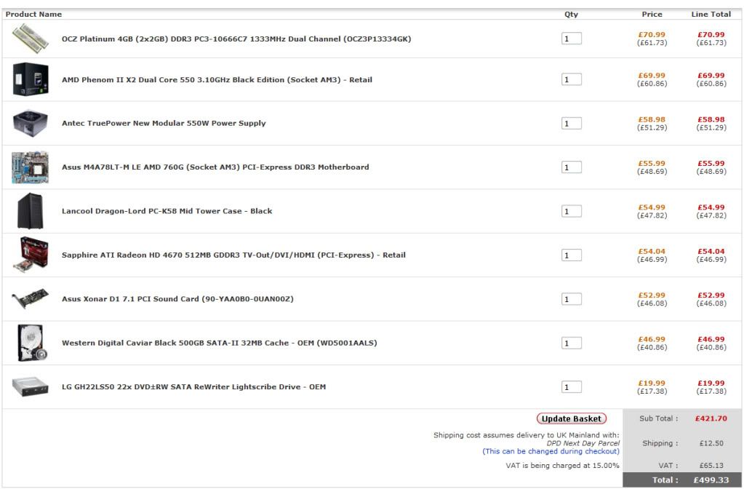Select the Sub Total amount £421.70
This screenshot has height=489, width=744.
(711, 418)
